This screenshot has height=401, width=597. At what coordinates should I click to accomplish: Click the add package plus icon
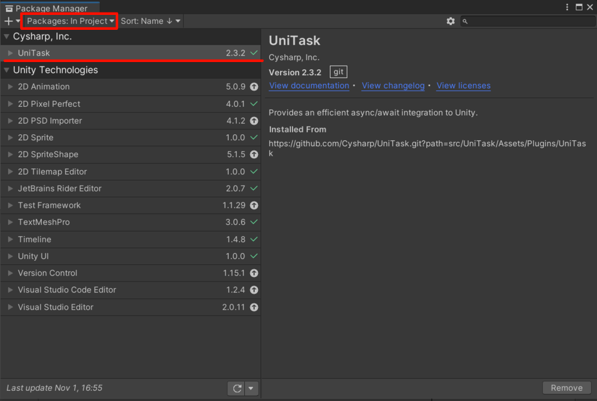[x=8, y=21]
